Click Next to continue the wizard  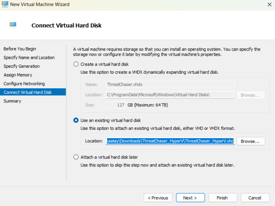click(x=190, y=198)
